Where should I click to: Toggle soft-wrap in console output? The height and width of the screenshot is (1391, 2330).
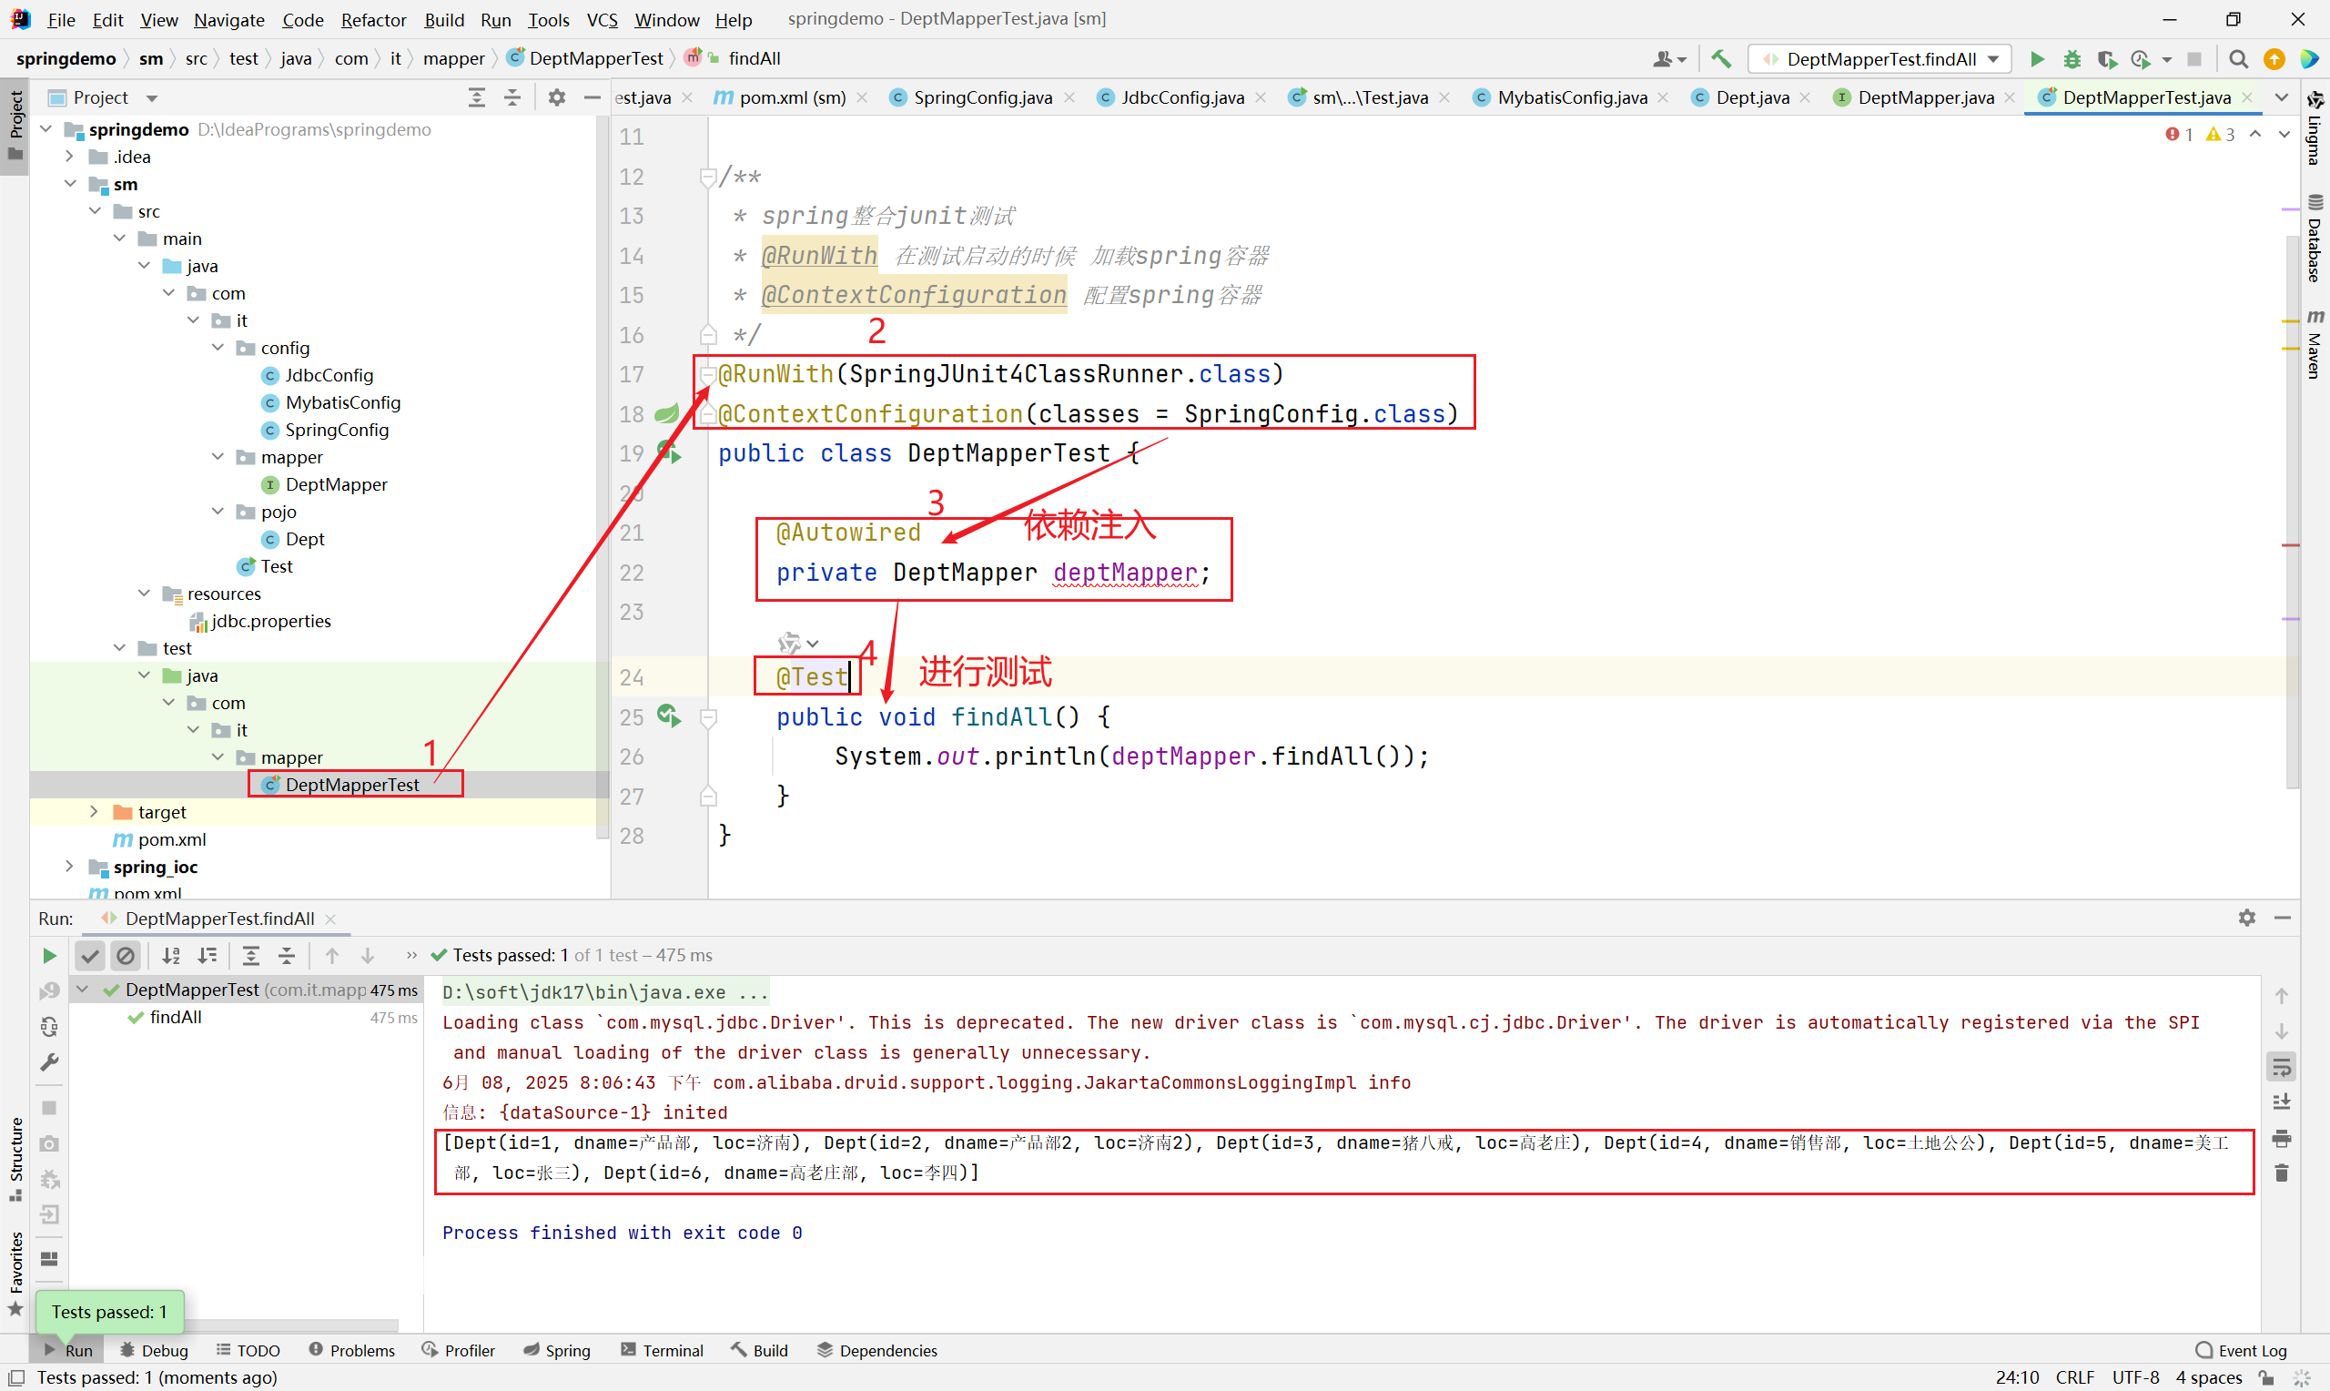(2281, 1067)
